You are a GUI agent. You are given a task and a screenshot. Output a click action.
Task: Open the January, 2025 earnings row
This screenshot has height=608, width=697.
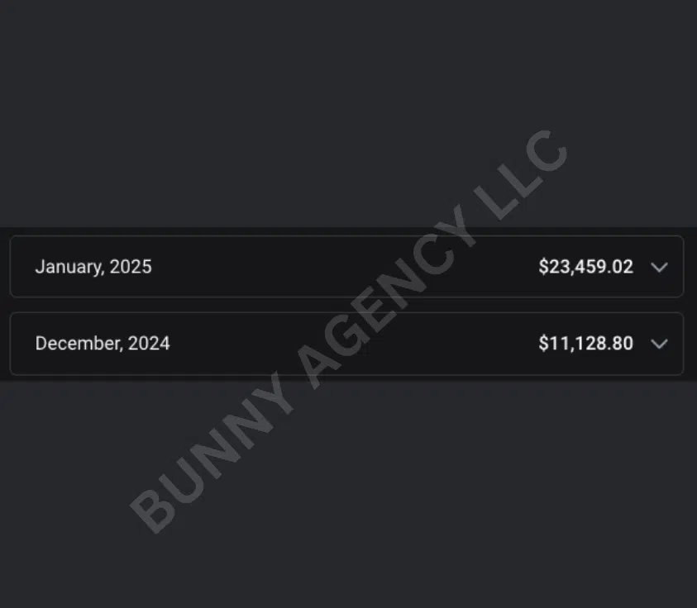pos(346,267)
